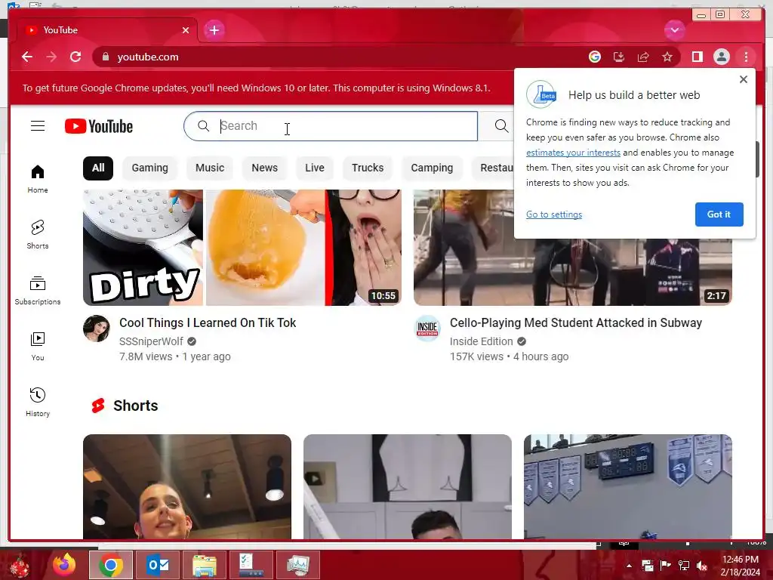The image size is (773, 580).
Task: Select the Trucks filter chip
Action: click(x=368, y=168)
